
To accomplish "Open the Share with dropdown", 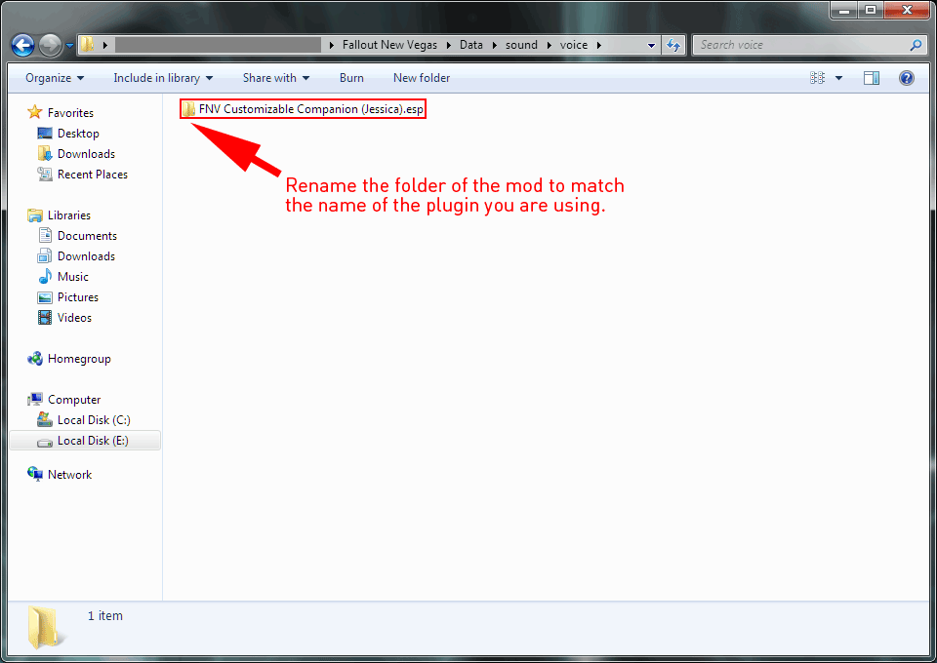I will coord(275,78).
